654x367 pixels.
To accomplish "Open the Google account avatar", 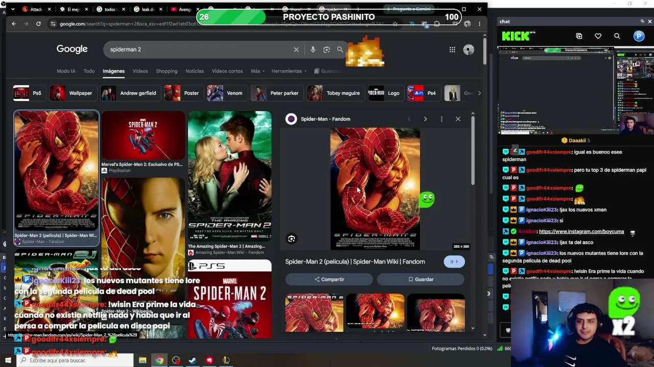I will coord(469,49).
